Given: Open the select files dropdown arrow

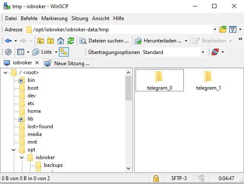Looking at the screenshot, I should coord(28,52).
